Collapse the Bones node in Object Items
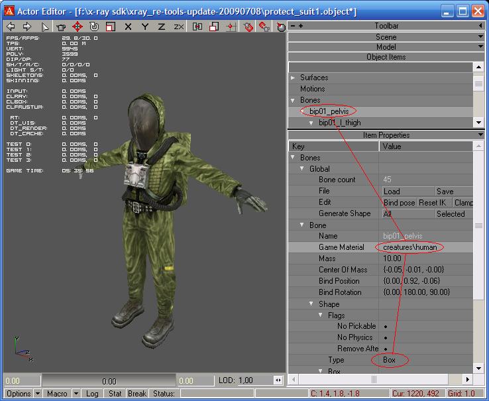489x401 pixels. coord(294,100)
